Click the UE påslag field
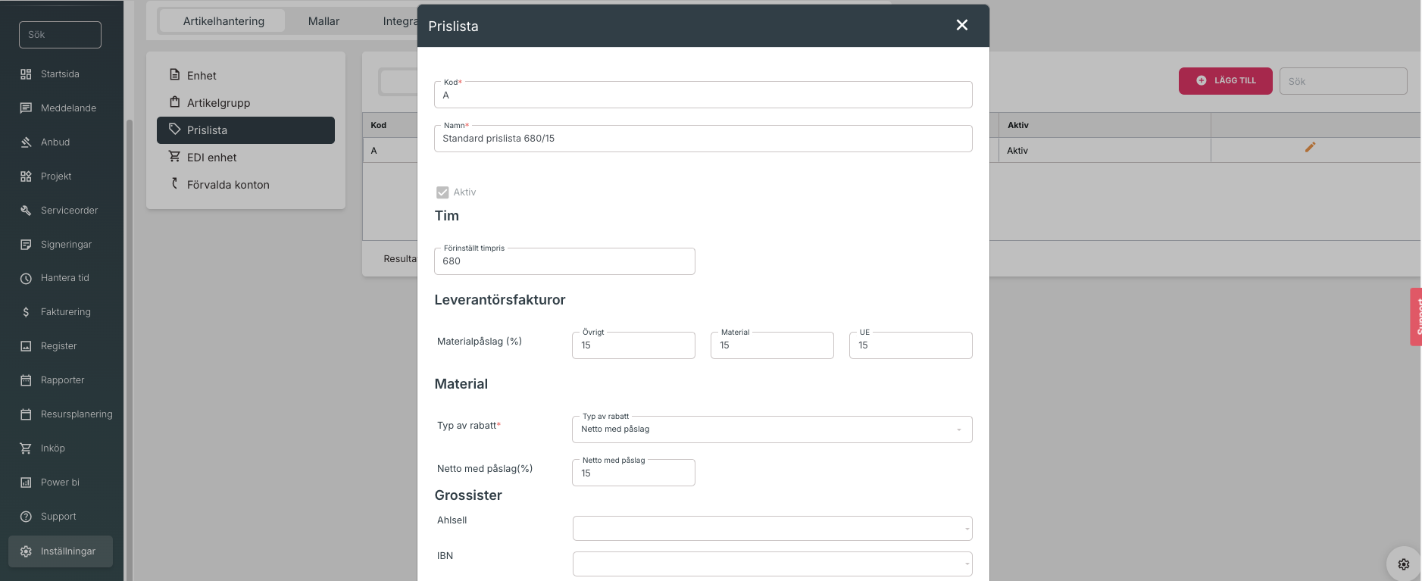The image size is (1422, 581). click(911, 345)
